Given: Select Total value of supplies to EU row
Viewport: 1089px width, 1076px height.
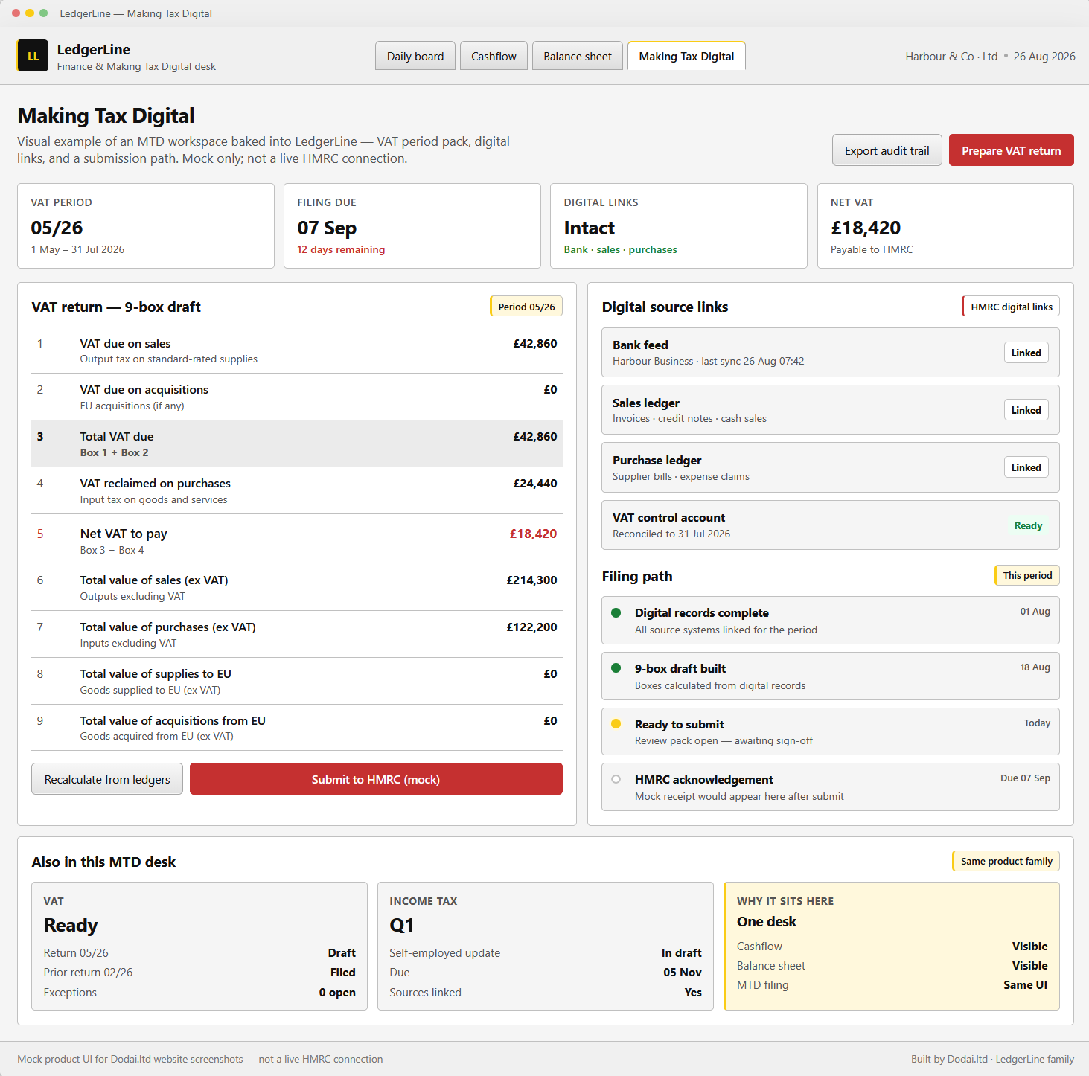Looking at the screenshot, I should pos(297,681).
